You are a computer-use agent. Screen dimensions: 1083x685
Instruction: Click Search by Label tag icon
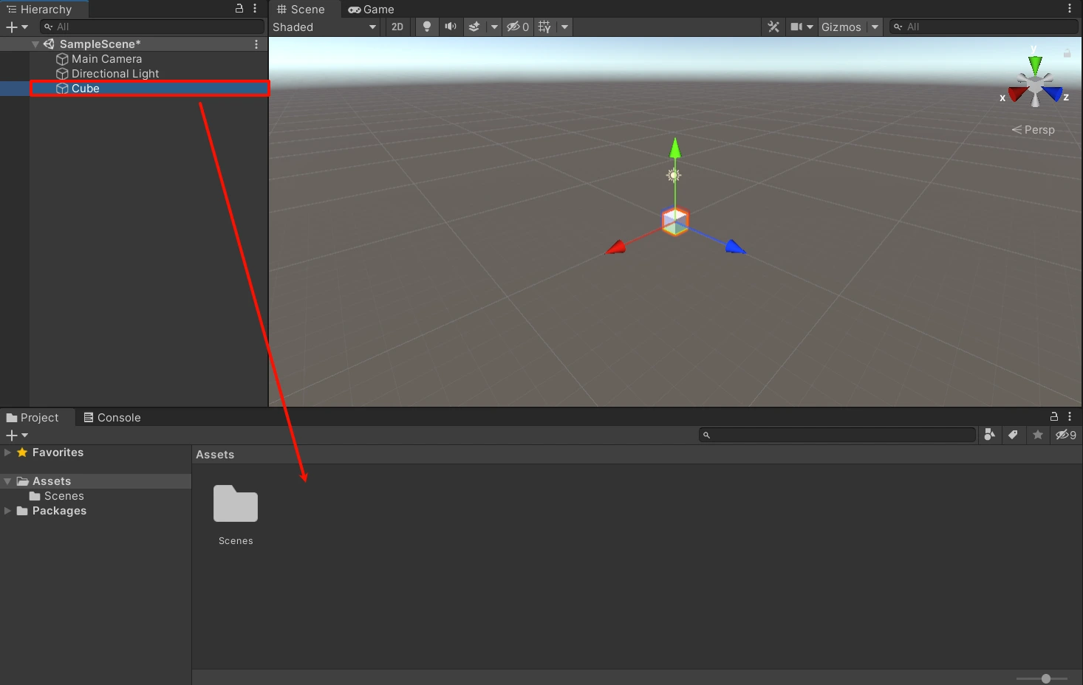point(1014,435)
